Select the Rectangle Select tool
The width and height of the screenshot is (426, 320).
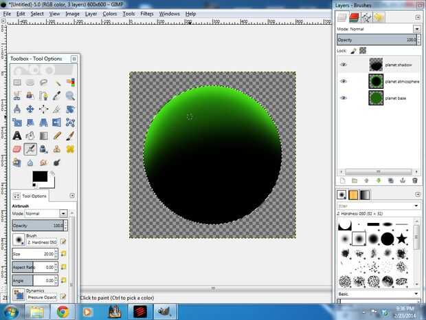17,82
